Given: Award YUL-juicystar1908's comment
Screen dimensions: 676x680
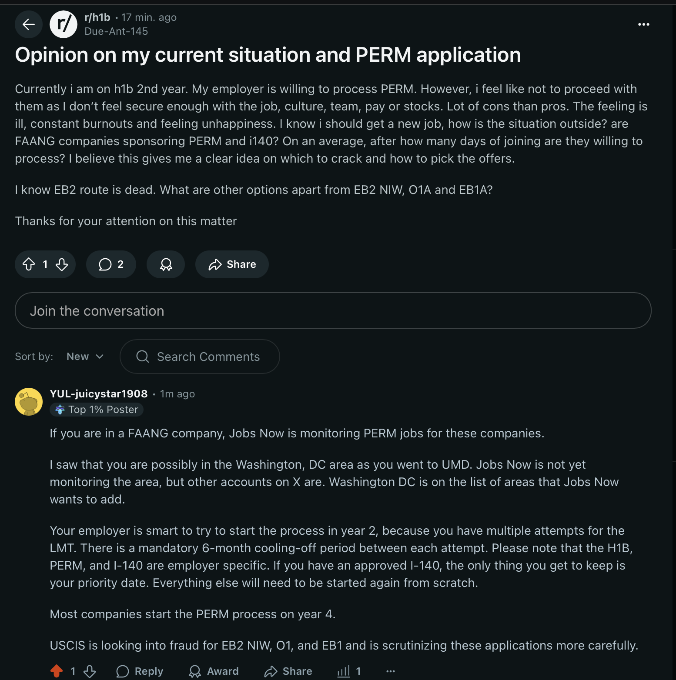Looking at the screenshot, I should click(x=214, y=671).
